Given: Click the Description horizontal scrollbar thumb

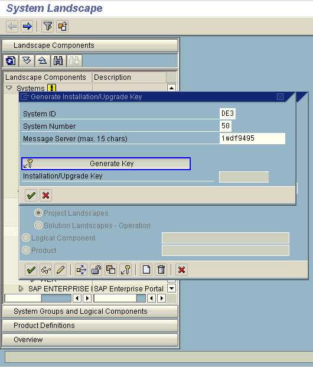Looking at the screenshot, I should pos(115,298).
